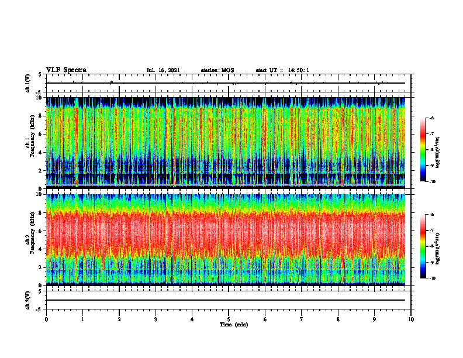Click the "-5" tick on ch.3(V) axis

tap(40, 309)
